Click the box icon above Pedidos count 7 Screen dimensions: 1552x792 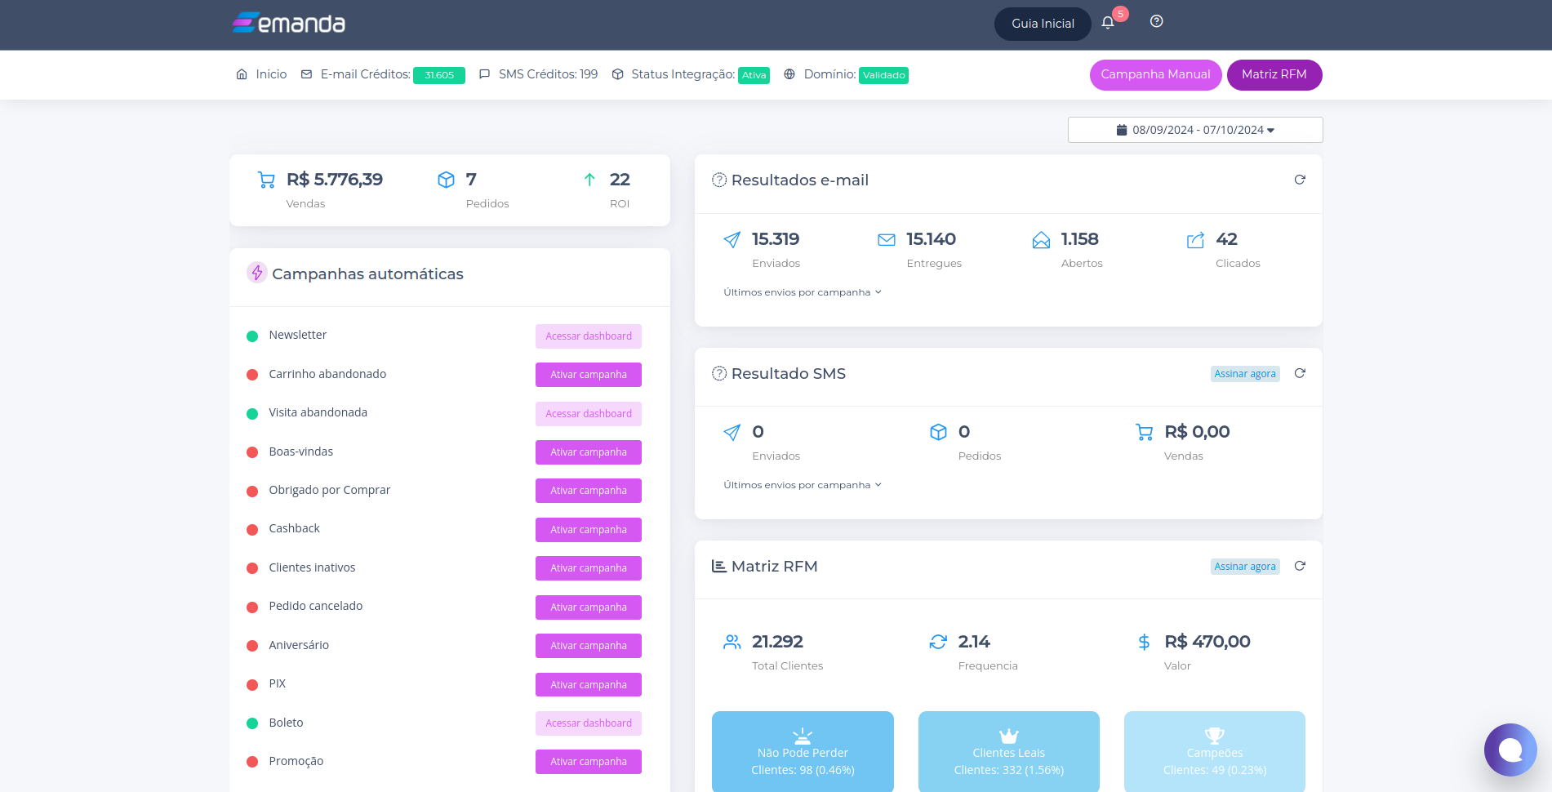pos(446,180)
